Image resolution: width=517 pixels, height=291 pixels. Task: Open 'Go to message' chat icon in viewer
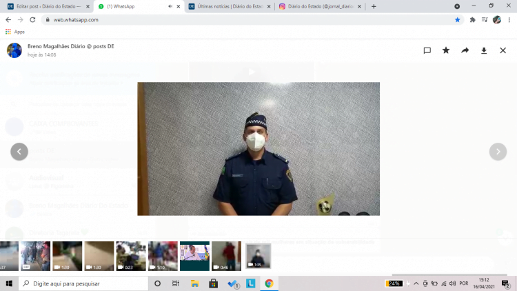(427, 50)
